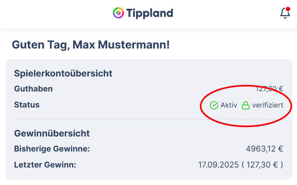Select the 'Aktiv' status text

[x=229, y=105]
